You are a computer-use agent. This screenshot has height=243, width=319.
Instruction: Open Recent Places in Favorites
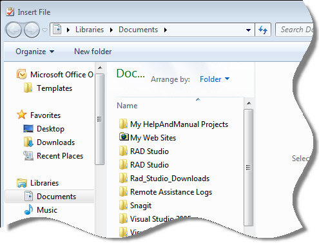[60, 156]
